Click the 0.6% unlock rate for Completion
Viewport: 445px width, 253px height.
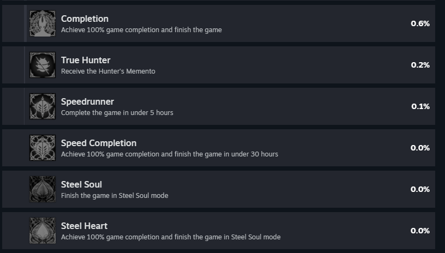(420, 23)
